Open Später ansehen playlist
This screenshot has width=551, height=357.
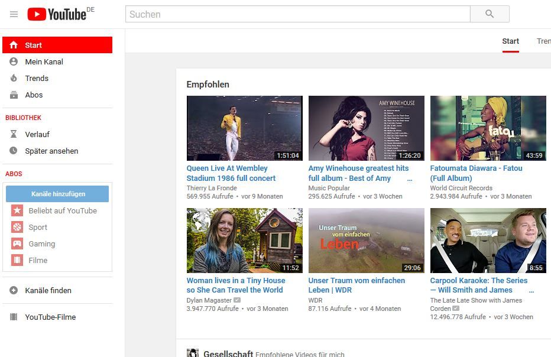(x=57, y=151)
